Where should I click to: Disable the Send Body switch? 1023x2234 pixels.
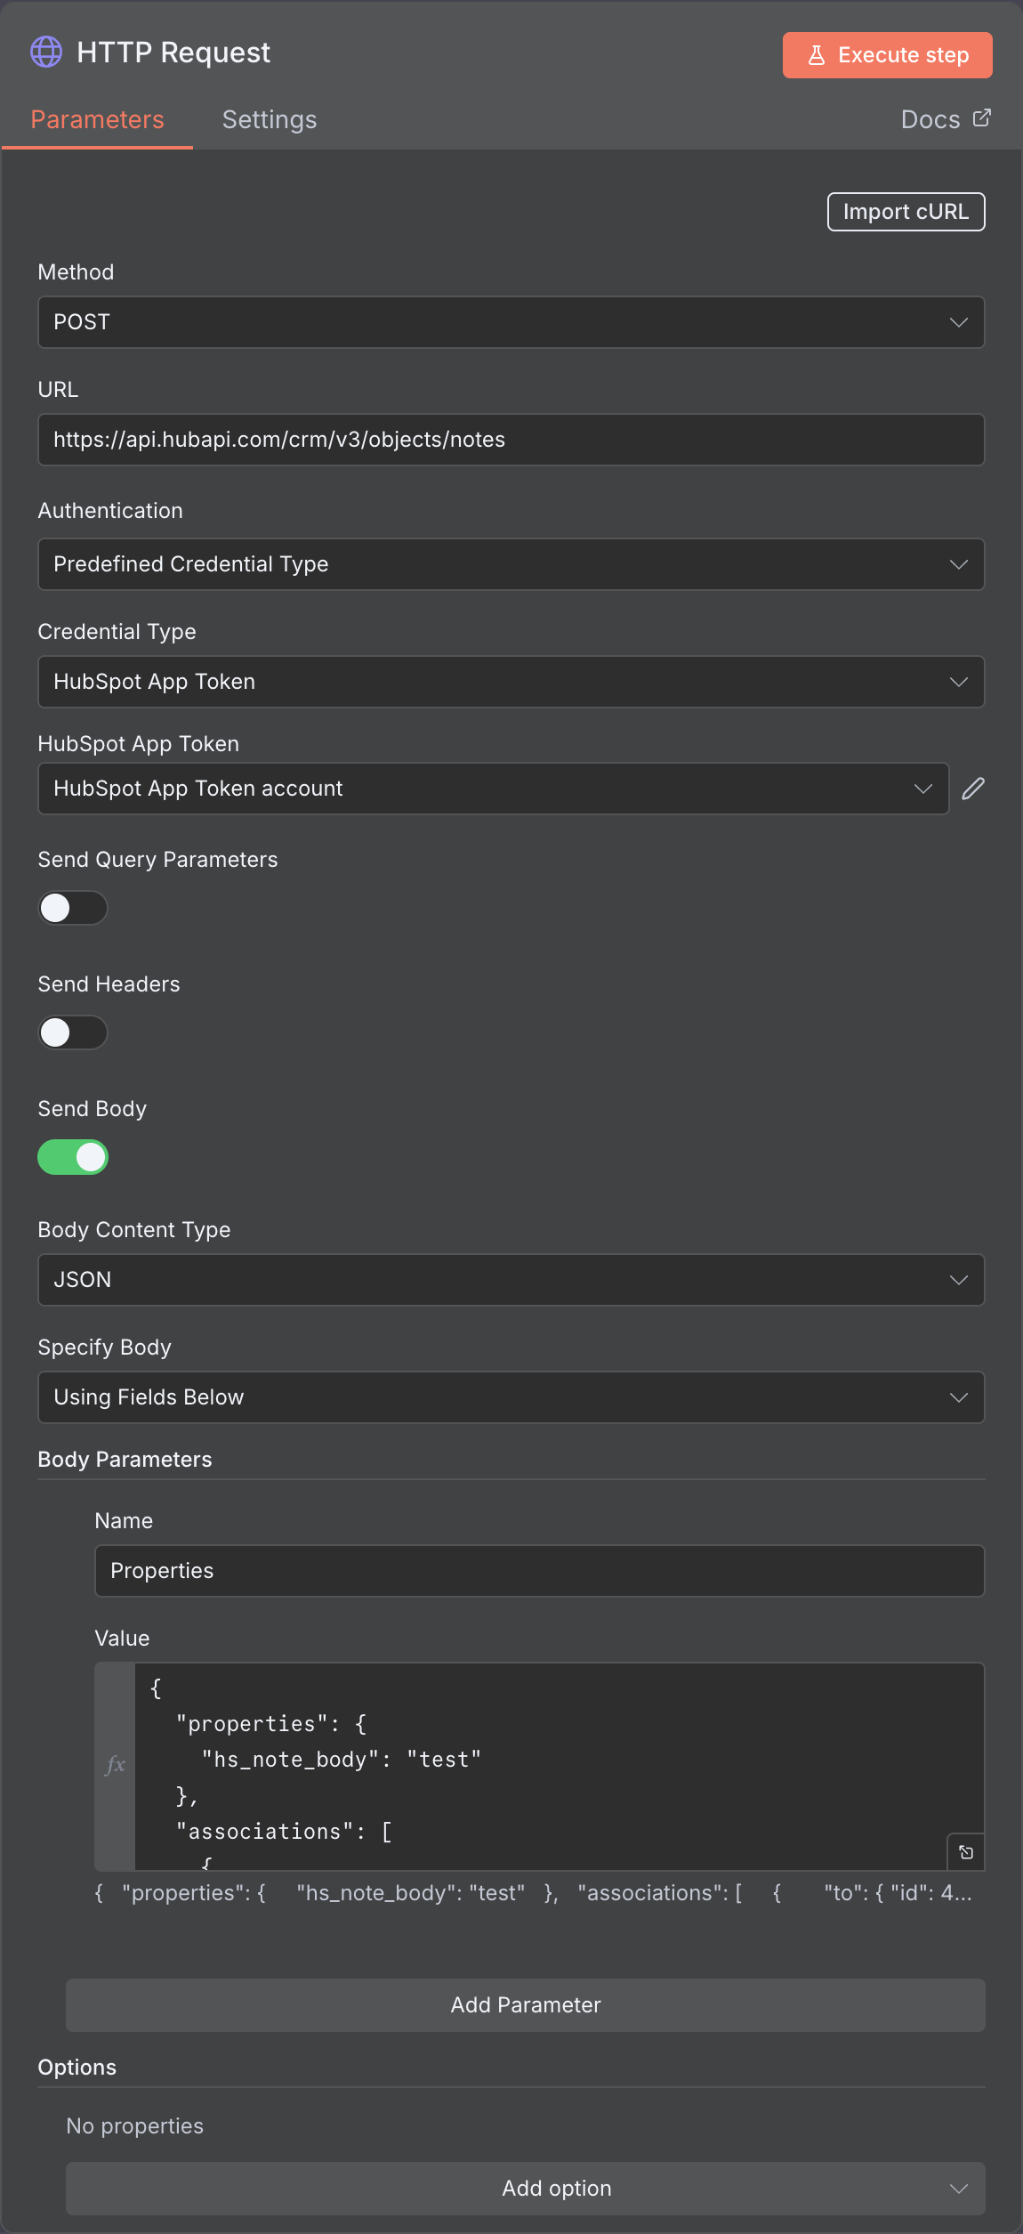(x=73, y=1157)
